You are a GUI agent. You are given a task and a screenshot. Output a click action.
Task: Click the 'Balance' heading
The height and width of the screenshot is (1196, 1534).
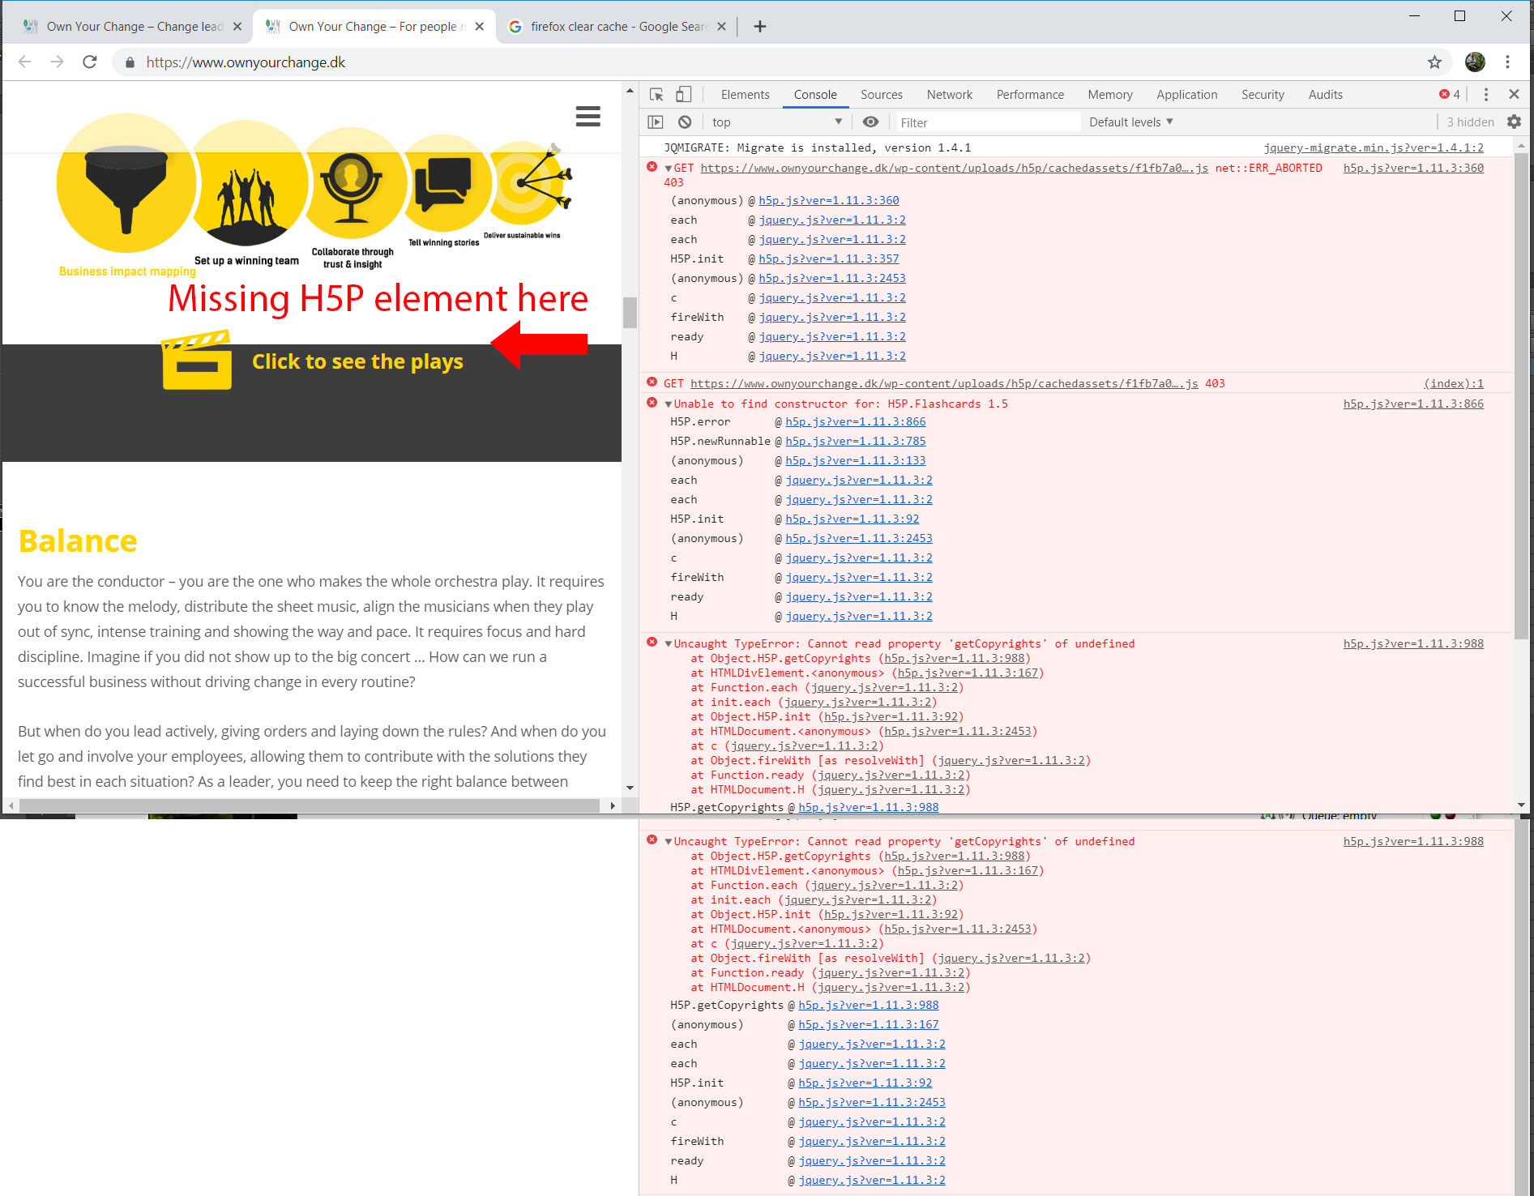[x=78, y=541]
